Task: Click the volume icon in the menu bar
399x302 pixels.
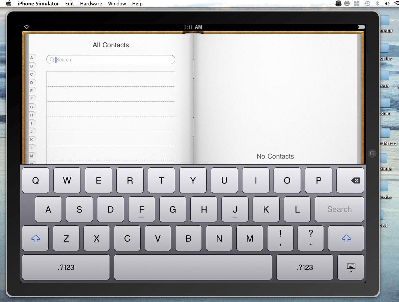Action: tap(387, 4)
